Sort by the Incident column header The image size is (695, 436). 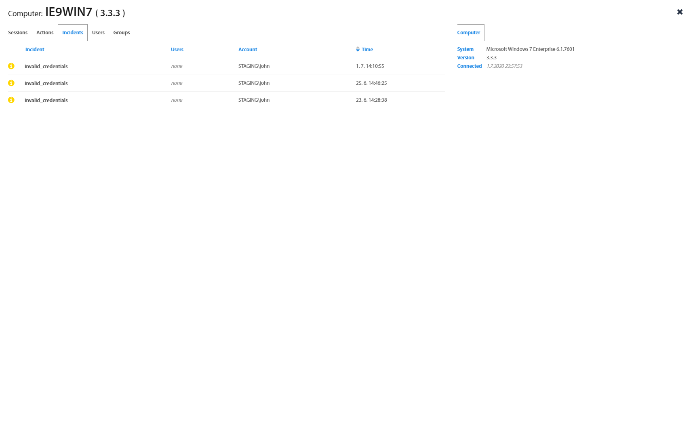(35, 50)
